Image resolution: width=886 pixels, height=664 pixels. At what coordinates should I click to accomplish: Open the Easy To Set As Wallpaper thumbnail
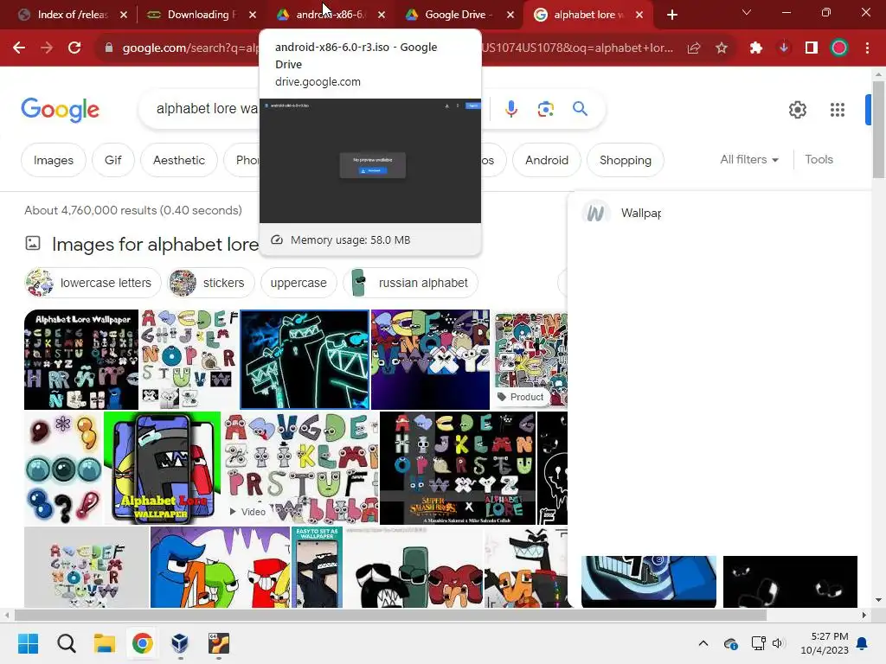317,567
